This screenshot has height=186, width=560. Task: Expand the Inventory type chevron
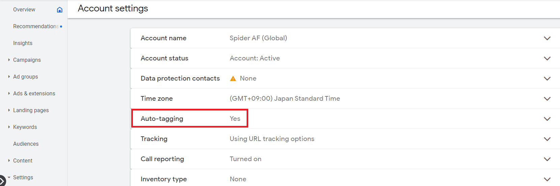point(547,179)
